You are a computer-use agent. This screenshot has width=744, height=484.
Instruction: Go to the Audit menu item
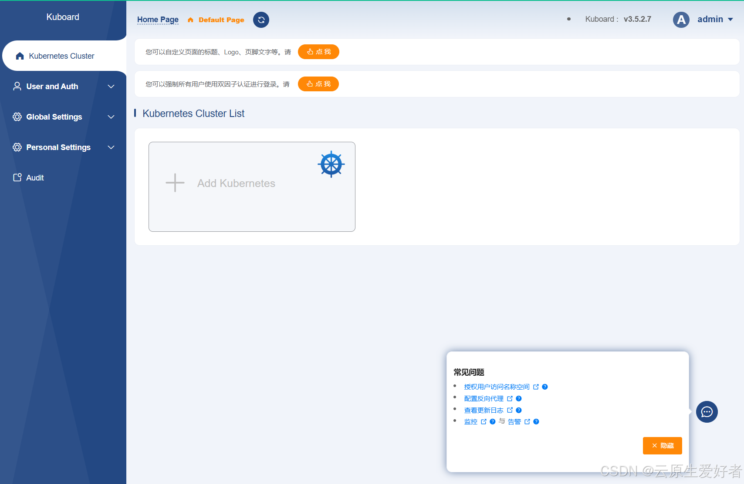point(63,177)
